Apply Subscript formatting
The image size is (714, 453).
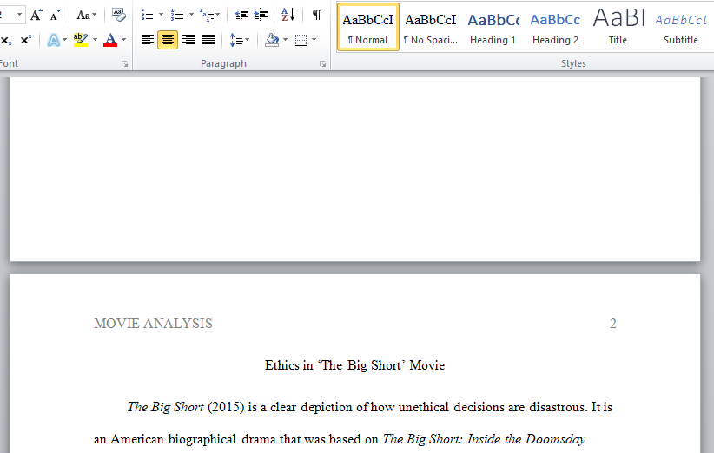coord(6,40)
